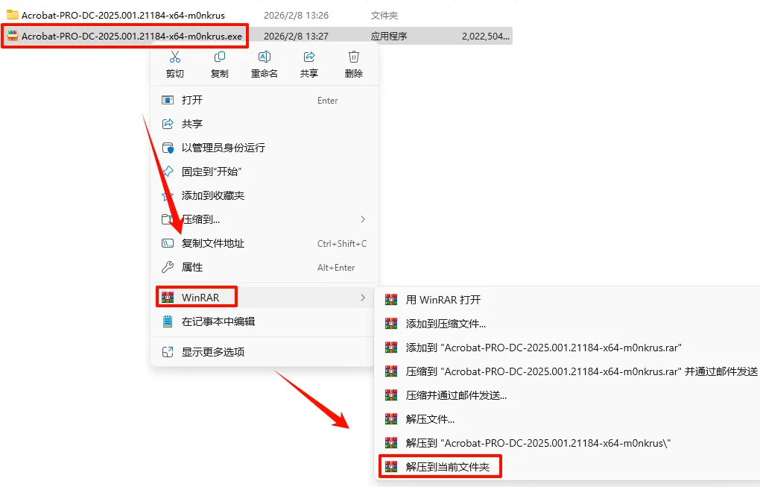Click the 属性 wrench icon entry

pyautogui.click(x=265, y=267)
